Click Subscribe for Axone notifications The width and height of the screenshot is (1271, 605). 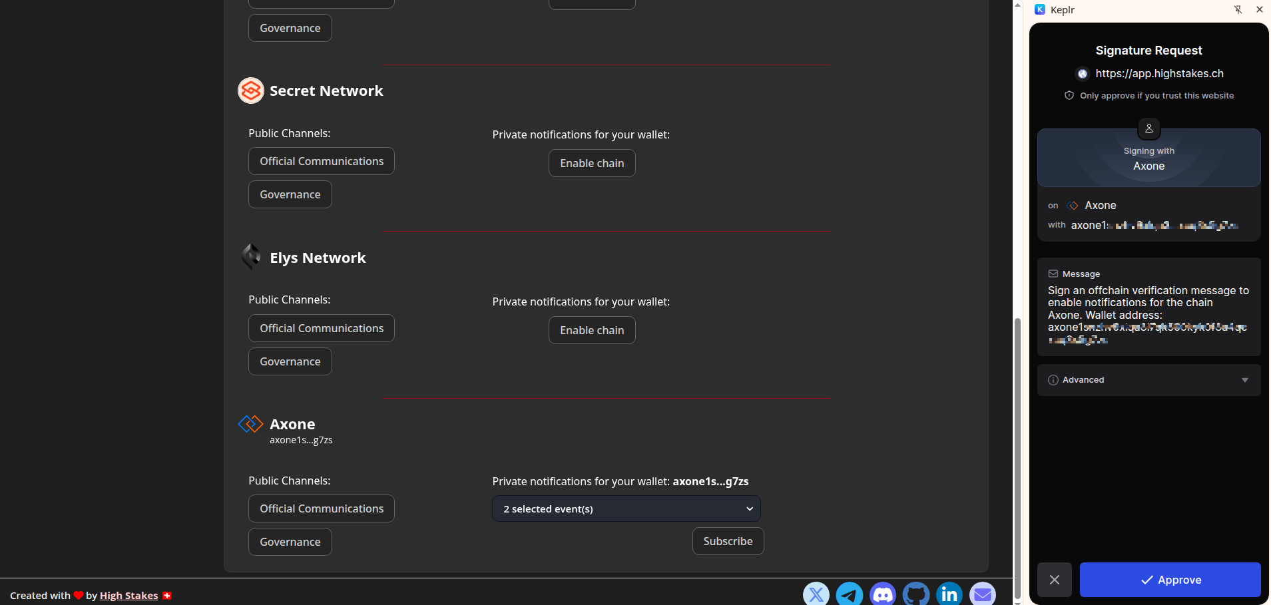point(728,541)
